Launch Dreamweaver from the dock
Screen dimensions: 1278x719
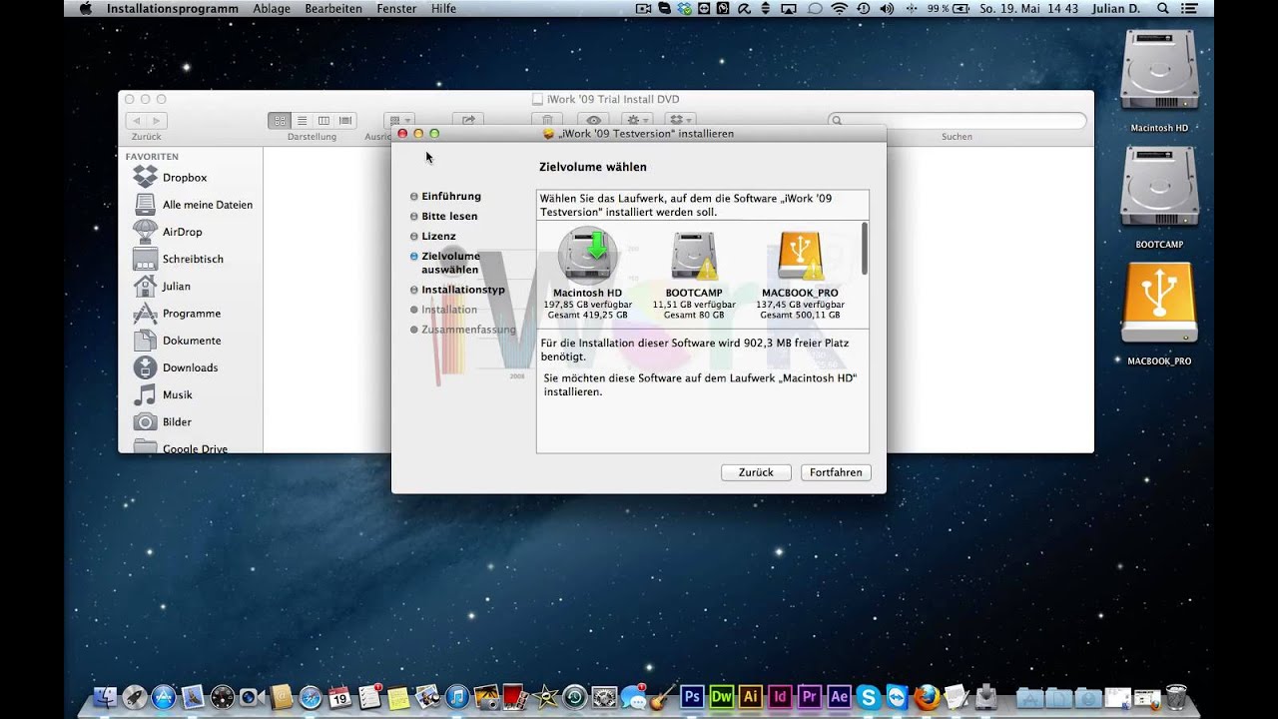[722, 697]
